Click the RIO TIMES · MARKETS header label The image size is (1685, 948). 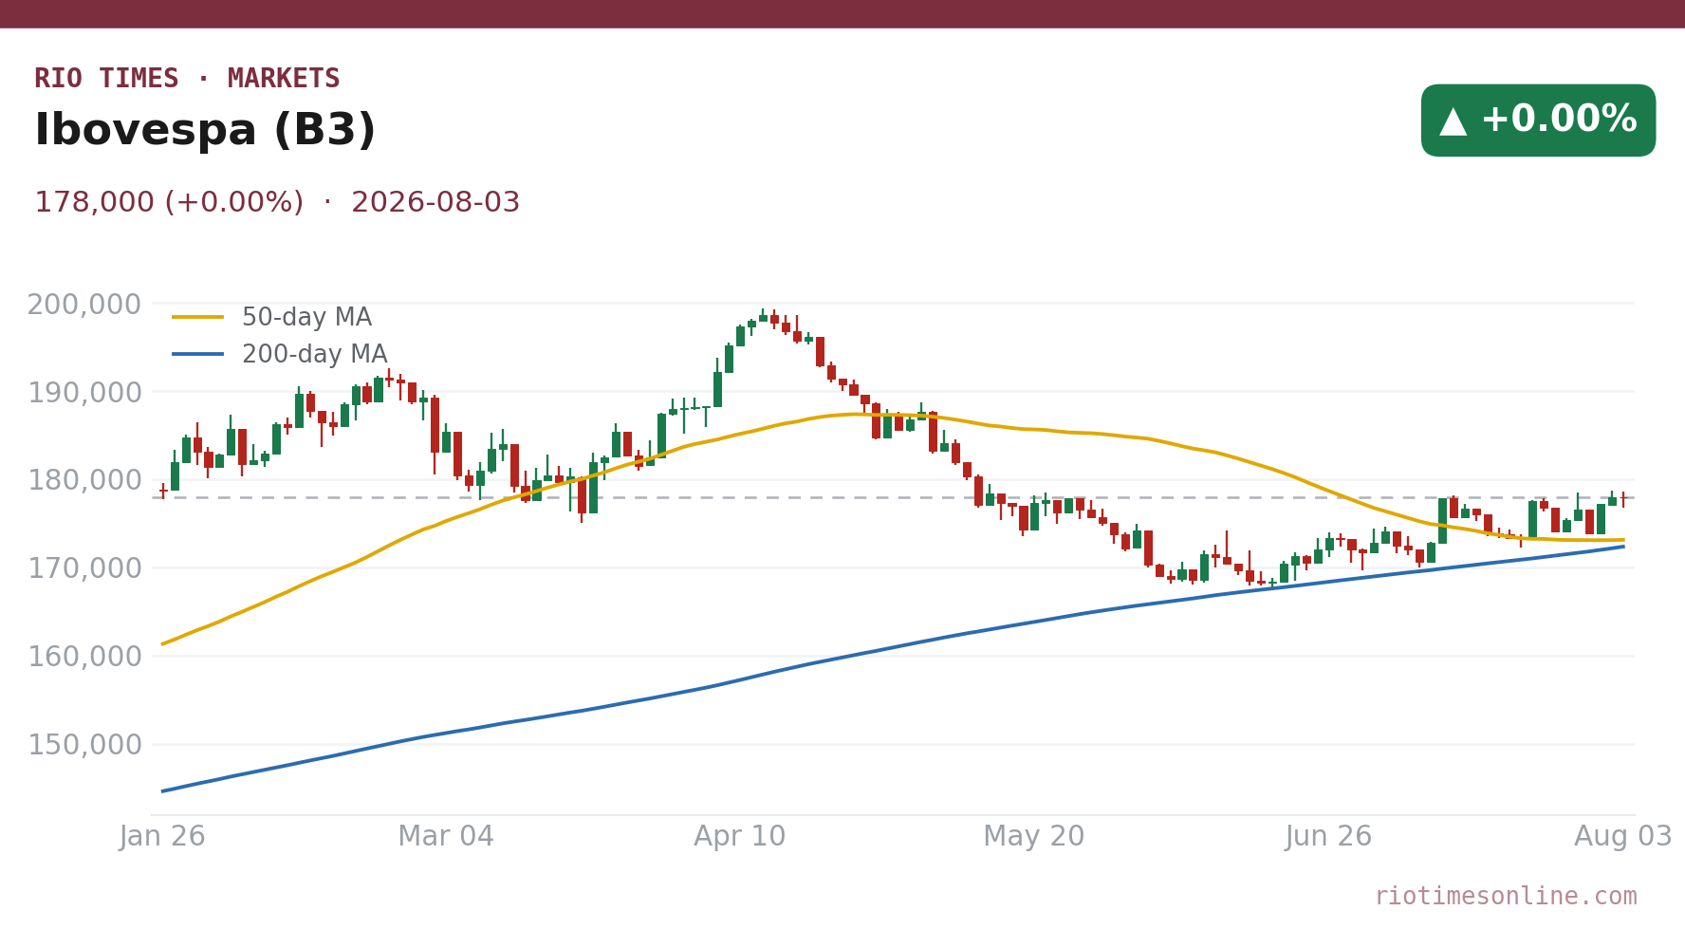point(187,79)
